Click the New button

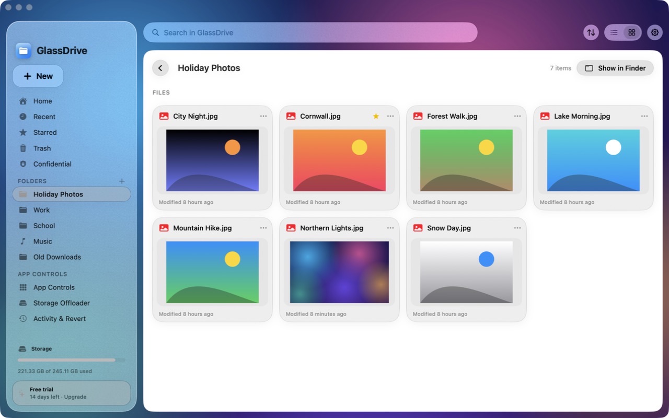38,76
